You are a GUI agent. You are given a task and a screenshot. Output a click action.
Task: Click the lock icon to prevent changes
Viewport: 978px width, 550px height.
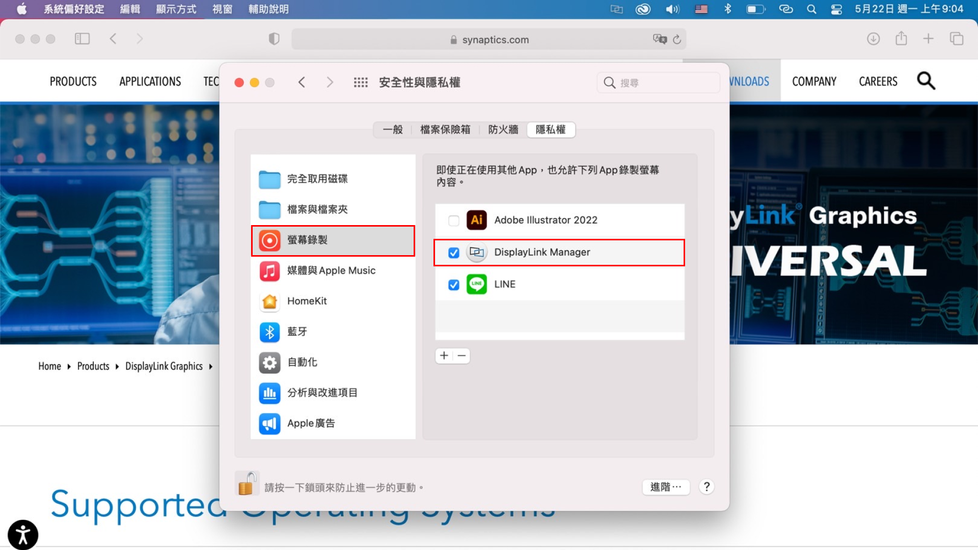tap(247, 484)
